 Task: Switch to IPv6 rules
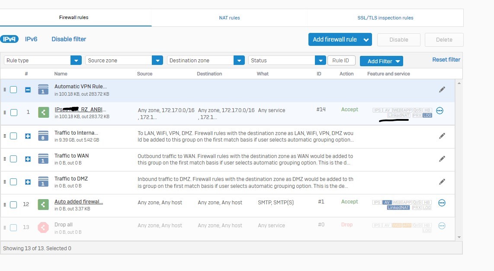(31, 39)
